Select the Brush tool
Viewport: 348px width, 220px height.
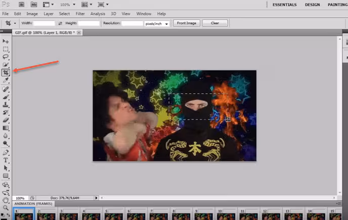6,97
